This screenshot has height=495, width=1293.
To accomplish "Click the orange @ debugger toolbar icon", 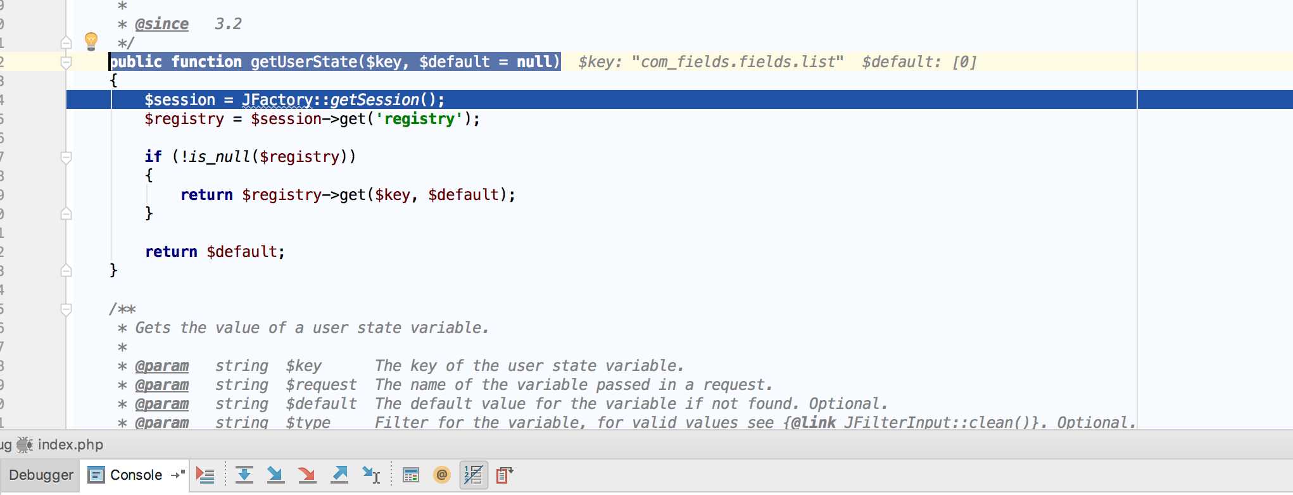I will point(442,474).
